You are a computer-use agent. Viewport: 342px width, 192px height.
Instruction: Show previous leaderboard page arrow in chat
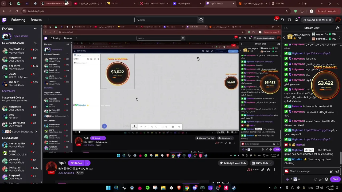284,38
